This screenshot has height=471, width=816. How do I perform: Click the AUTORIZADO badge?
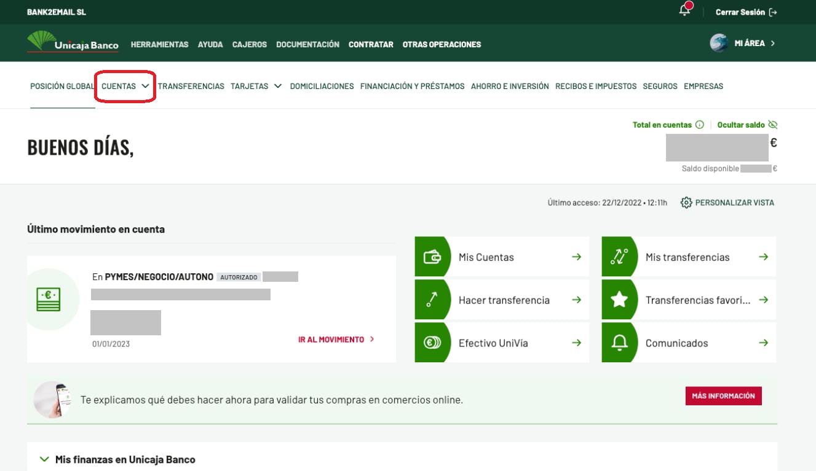[x=239, y=278]
